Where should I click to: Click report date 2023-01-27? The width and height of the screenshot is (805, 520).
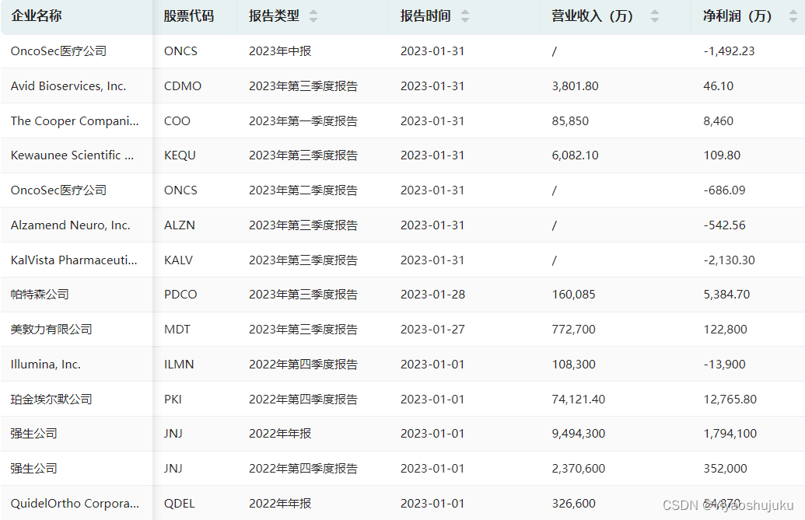[x=432, y=330]
